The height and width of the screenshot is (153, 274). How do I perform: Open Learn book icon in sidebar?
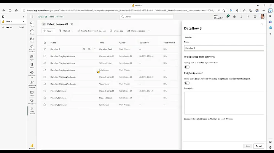32,94
